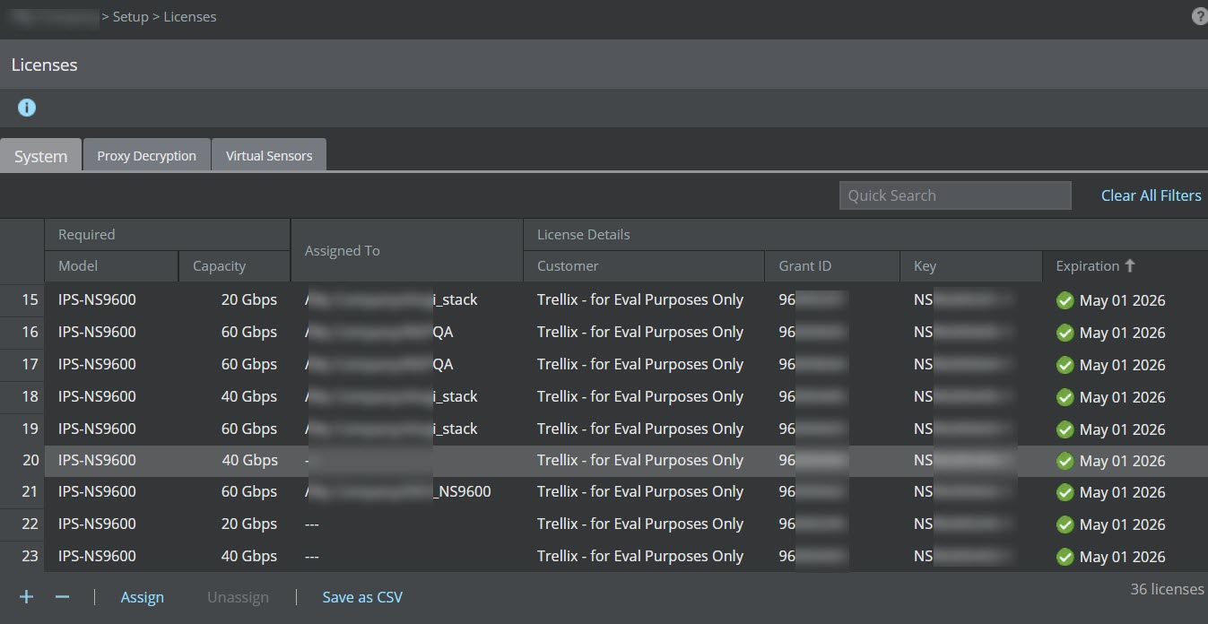Viewport: 1208px width, 624px height.
Task: Click green status check in row 19
Action: (1065, 429)
